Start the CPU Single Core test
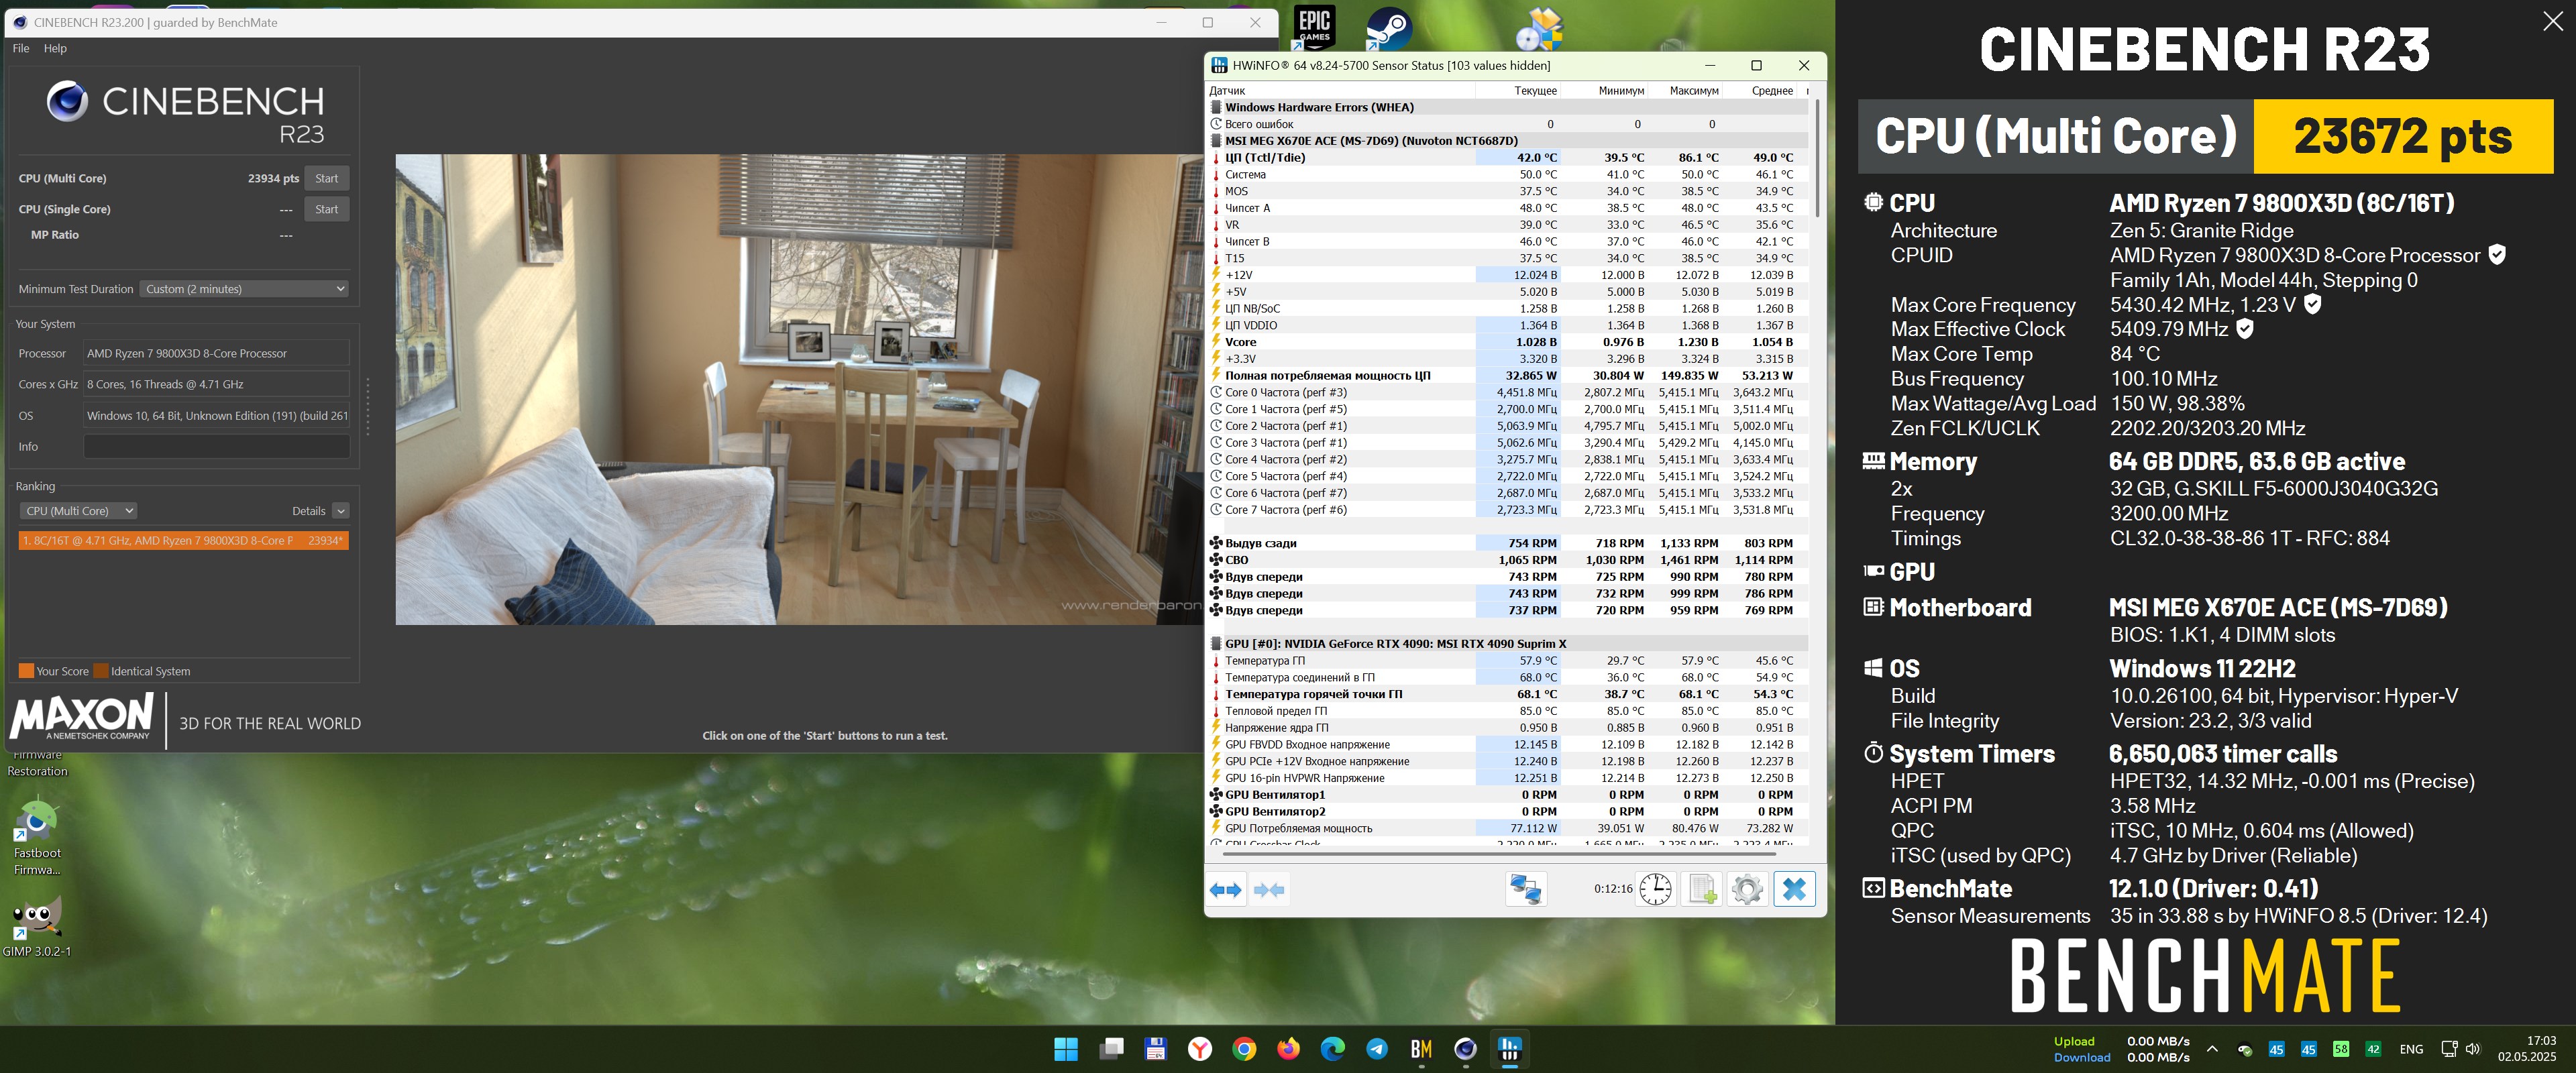Image resolution: width=2576 pixels, height=1073 pixels. click(x=326, y=209)
